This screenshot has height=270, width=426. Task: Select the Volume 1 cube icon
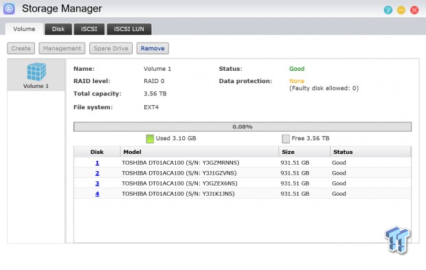36,71
